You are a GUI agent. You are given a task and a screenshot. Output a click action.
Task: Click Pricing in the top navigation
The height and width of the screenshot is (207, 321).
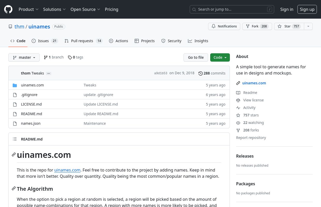click(x=112, y=9)
